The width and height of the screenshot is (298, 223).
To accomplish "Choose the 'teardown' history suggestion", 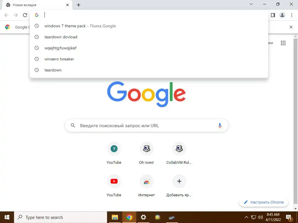I will pyautogui.click(x=149, y=70).
